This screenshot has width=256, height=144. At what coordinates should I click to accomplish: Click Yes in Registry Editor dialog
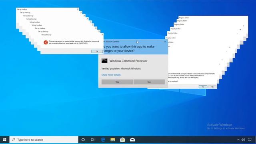[203, 87]
